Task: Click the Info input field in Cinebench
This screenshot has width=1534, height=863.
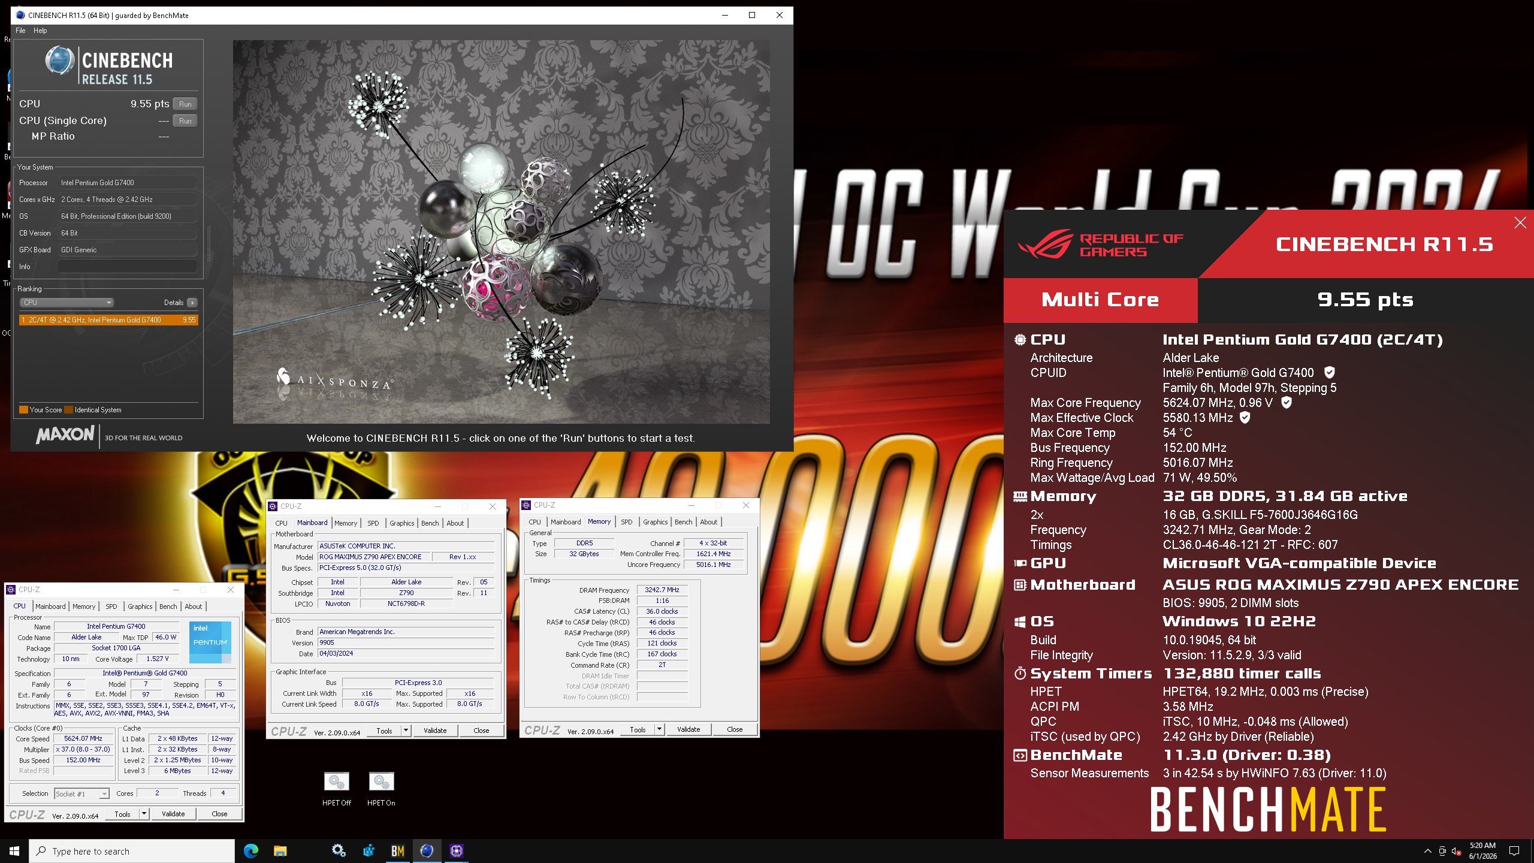Action: tap(128, 267)
